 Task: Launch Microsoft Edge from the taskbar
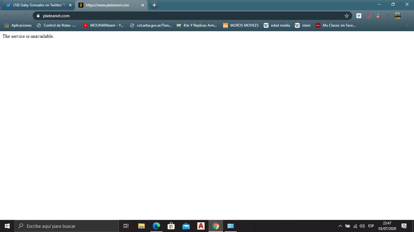pyautogui.click(x=156, y=226)
